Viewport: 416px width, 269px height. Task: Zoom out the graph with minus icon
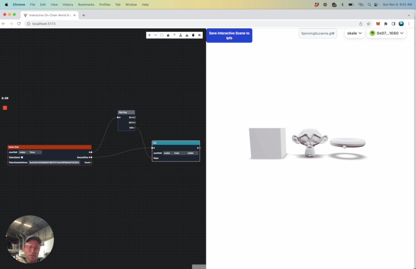click(x=156, y=35)
